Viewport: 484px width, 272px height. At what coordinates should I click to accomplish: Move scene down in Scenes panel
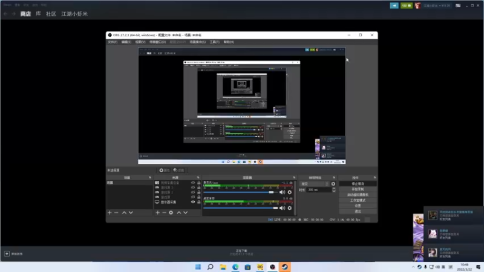point(131,213)
